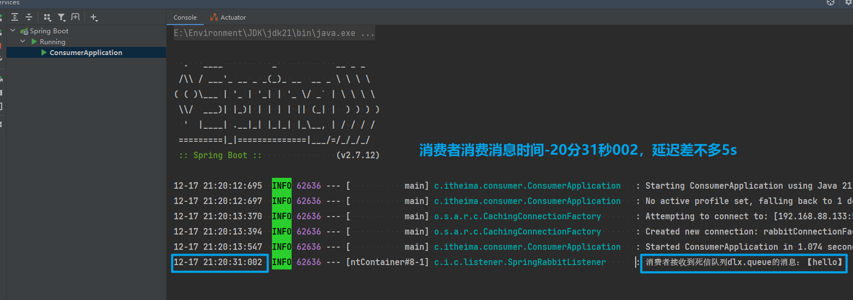The image size is (853, 300).
Task: Open the Add Service plus dropdown
Action: (93, 17)
